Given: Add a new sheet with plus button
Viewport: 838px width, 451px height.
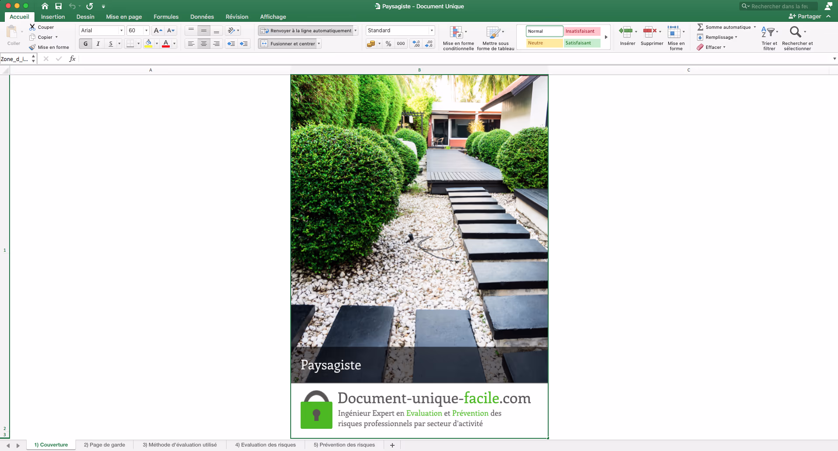Looking at the screenshot, I should [x=392, y=445].
